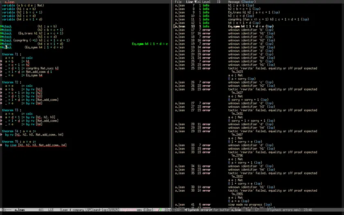Click the fringe marker beside '#check (congrArg' line
Viewport: 344px width, 215px height.
click(1, 41)
